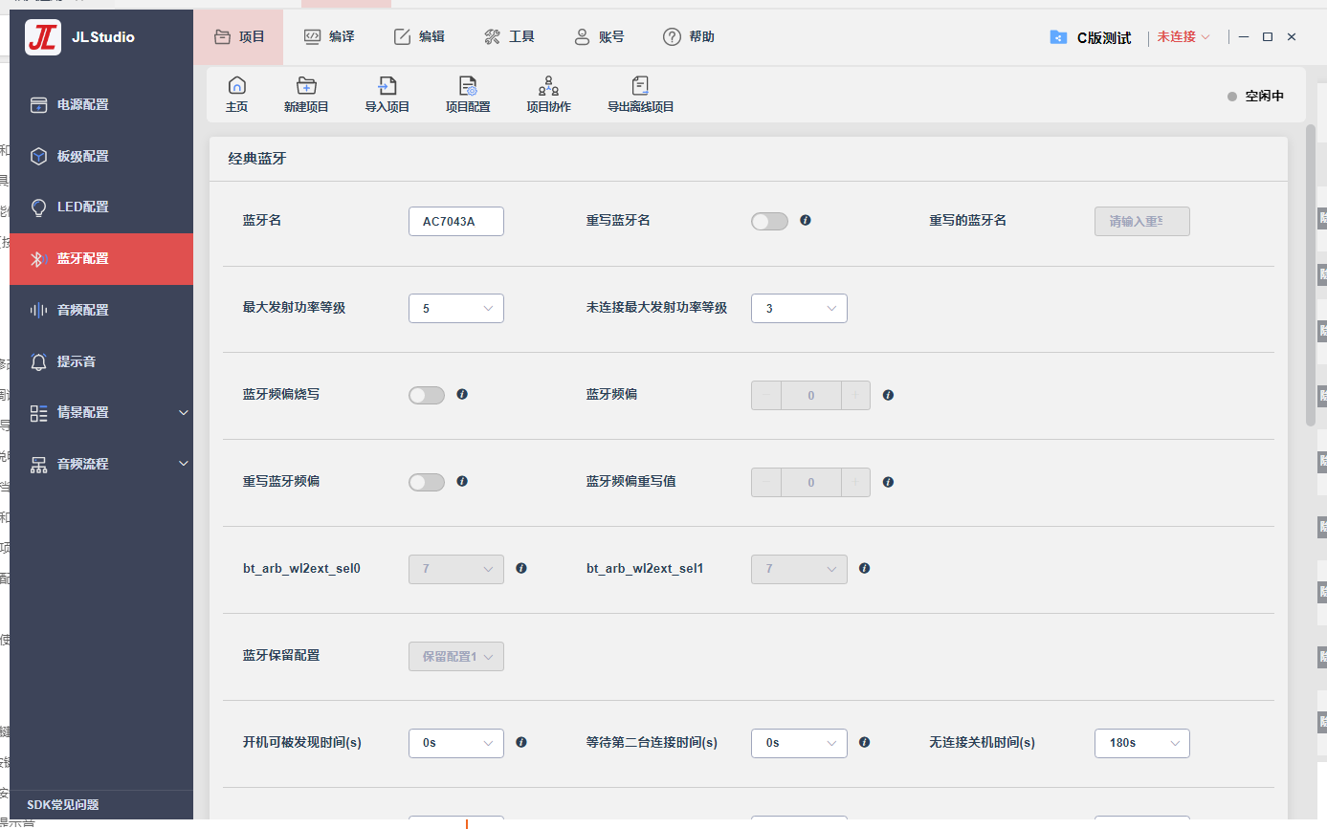
Task: Toggle the 蓝牙频偏烧写 switch
Action: (427, 395)
